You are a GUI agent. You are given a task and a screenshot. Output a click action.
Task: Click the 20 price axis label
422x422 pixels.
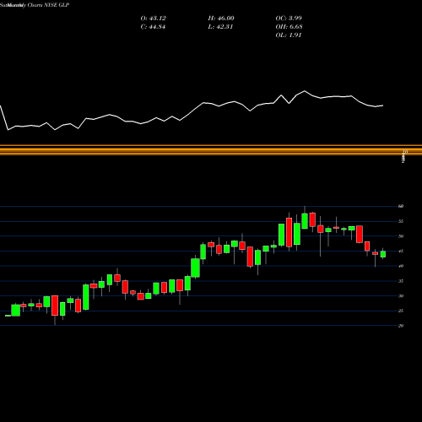click(x=401, y=326)
